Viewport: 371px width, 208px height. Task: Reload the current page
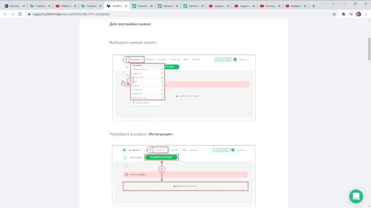(20, 14)
